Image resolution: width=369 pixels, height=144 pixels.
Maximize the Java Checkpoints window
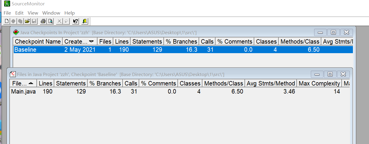pyautogui.click(x=333, y=32)
